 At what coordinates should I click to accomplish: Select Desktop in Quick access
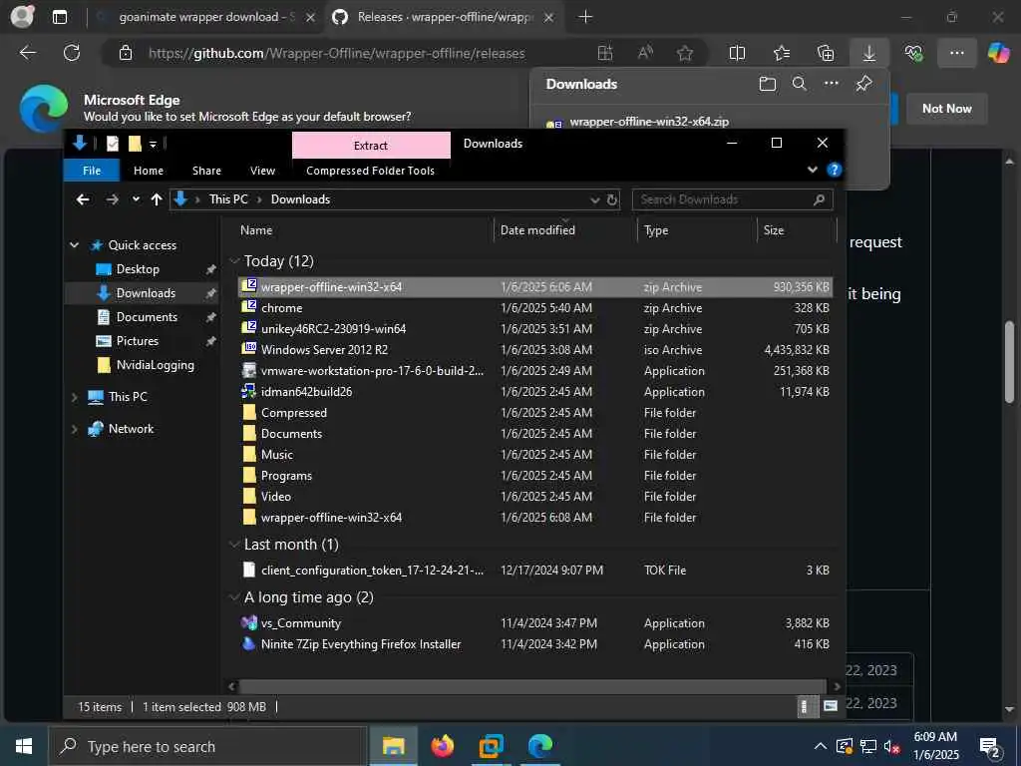(138, 269)
